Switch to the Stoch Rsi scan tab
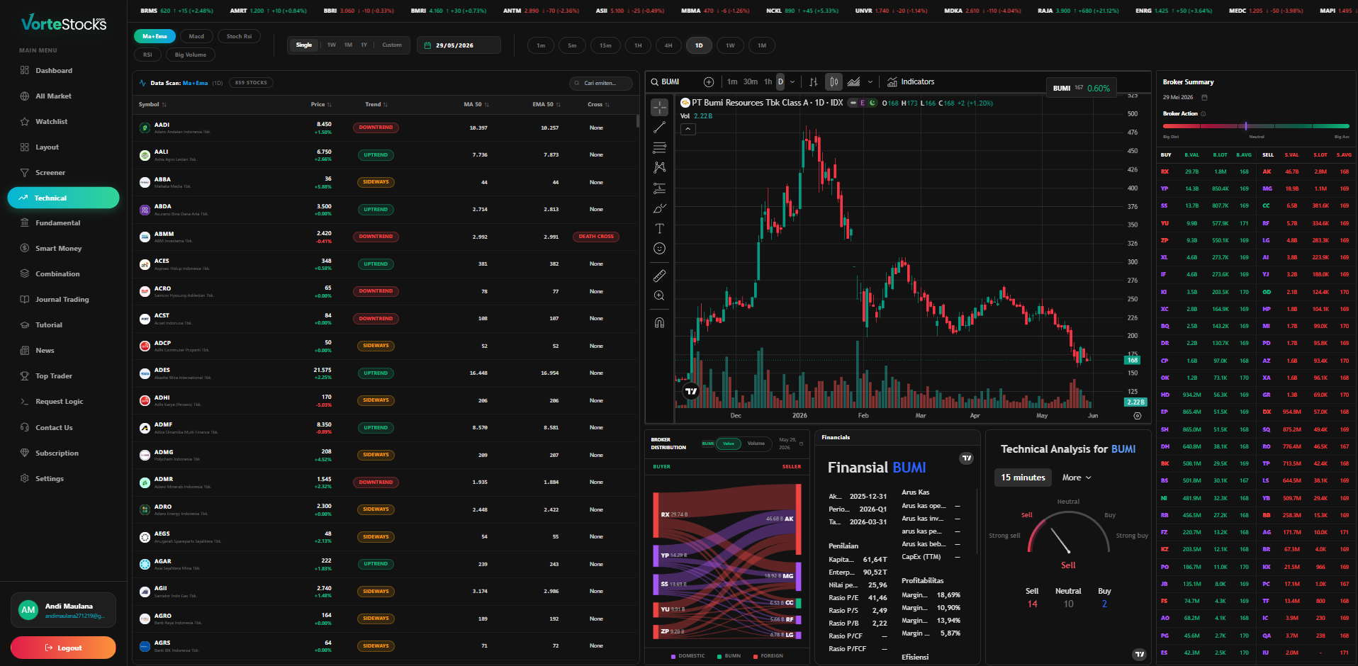Image resolution: width=1358 pixels, height=666 pixels. click(x=239, y=36)
